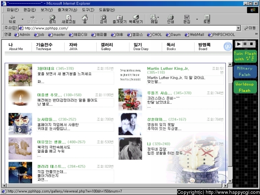Open the 해피CGI link in links bar

click(x=78, y=35)
